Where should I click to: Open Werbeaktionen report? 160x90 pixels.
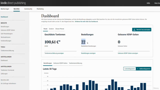point(5,37)
